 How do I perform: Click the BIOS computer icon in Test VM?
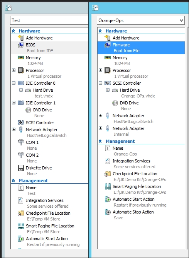coord(21,45)
